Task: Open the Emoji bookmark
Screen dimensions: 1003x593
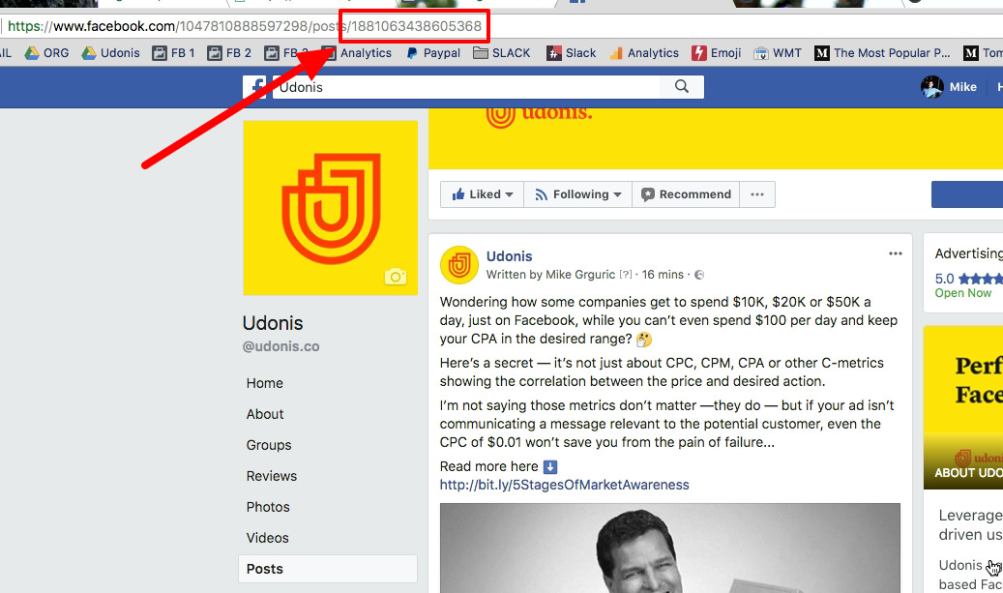Action: coord(717,53)
